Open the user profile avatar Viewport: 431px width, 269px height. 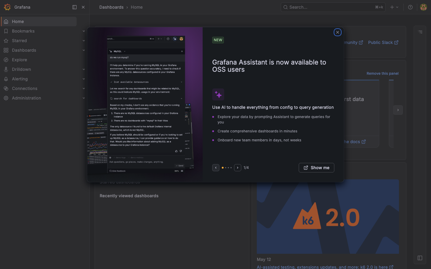pos(423,7)
